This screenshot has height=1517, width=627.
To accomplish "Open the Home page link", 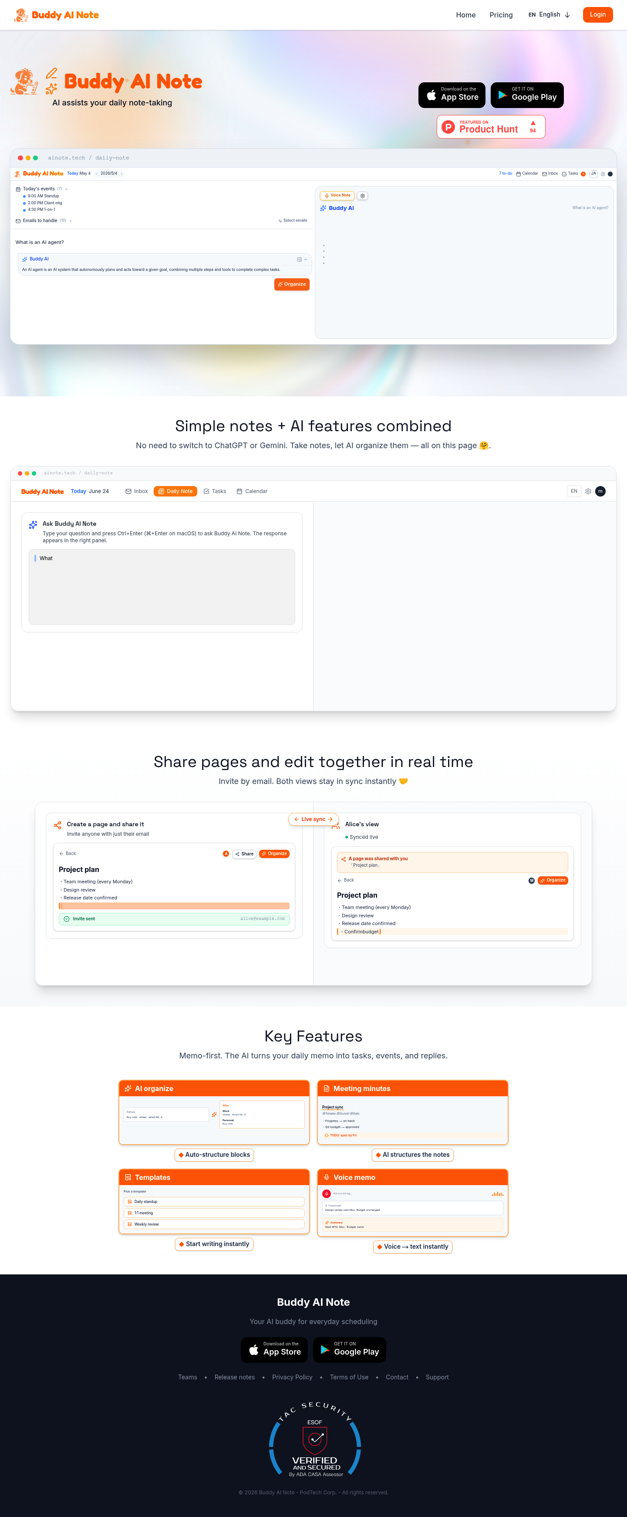I will pos(466,15).
